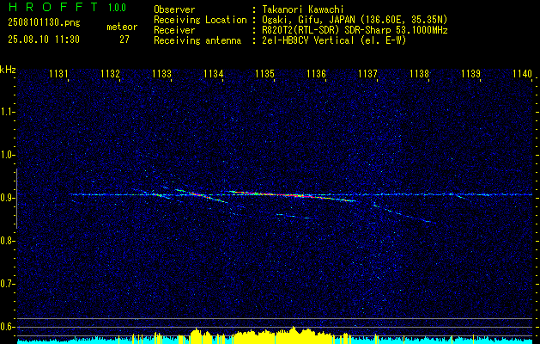Click the meteor label
Screen dimensions: 540x344
122,27
